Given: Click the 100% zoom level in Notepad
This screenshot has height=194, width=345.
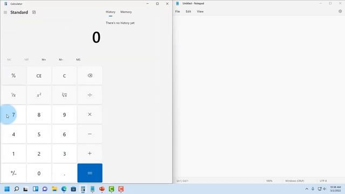Looking at the screenshot, I should point(269,181).
